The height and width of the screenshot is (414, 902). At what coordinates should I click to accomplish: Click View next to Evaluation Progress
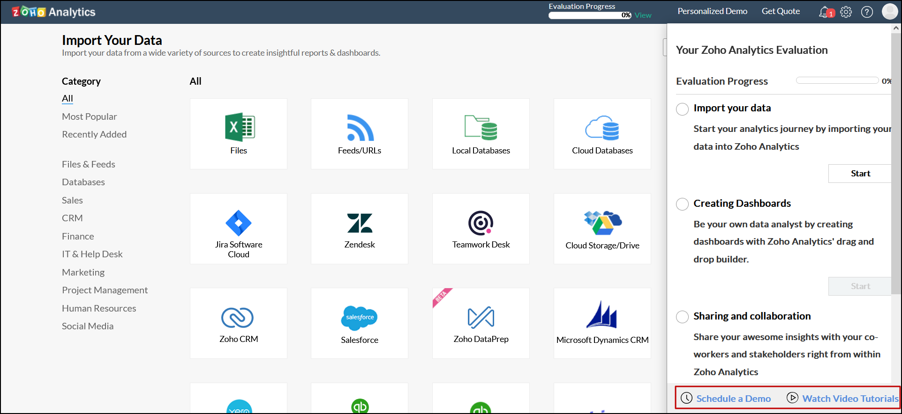click(x=643, y=15)
